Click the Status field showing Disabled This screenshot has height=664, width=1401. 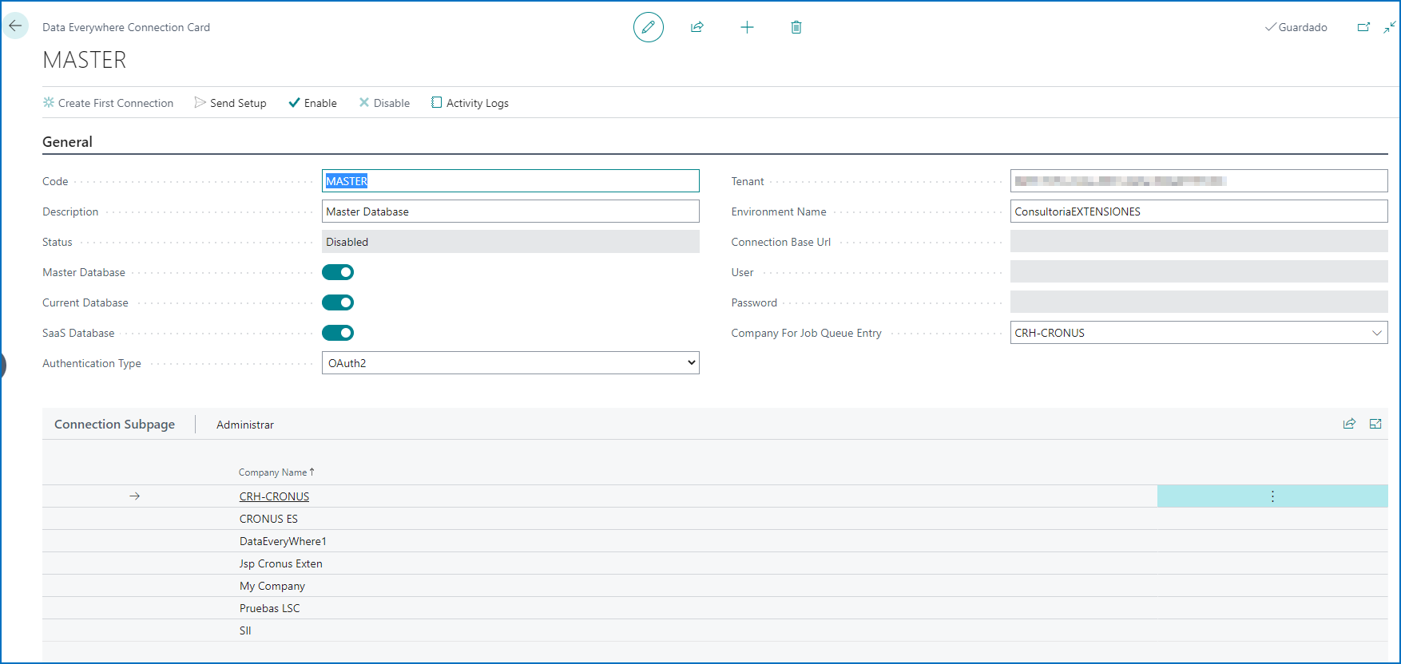point(510,242)
